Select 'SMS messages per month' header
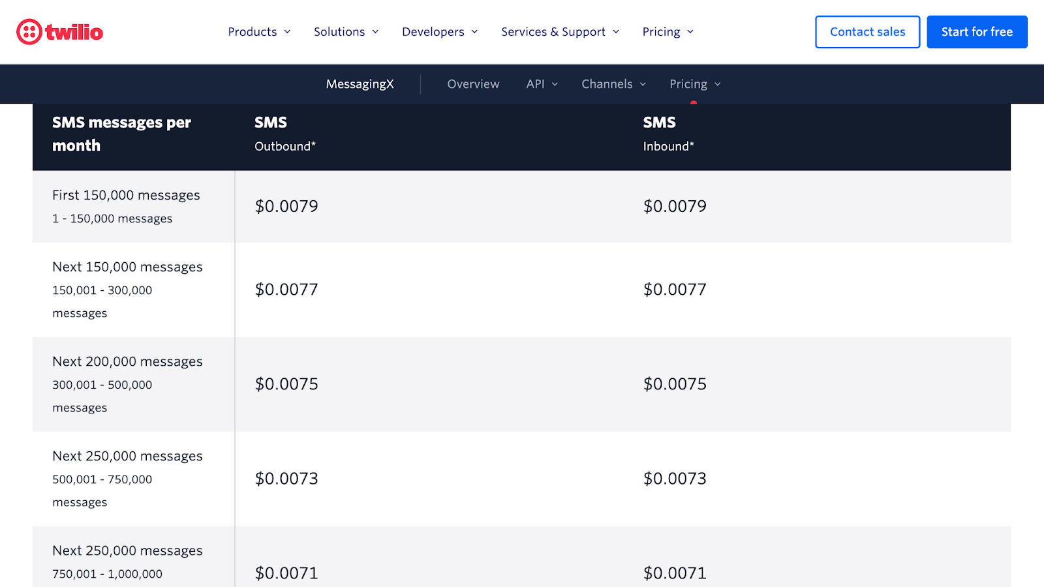The image size is (1044, 587). [121, 134]
